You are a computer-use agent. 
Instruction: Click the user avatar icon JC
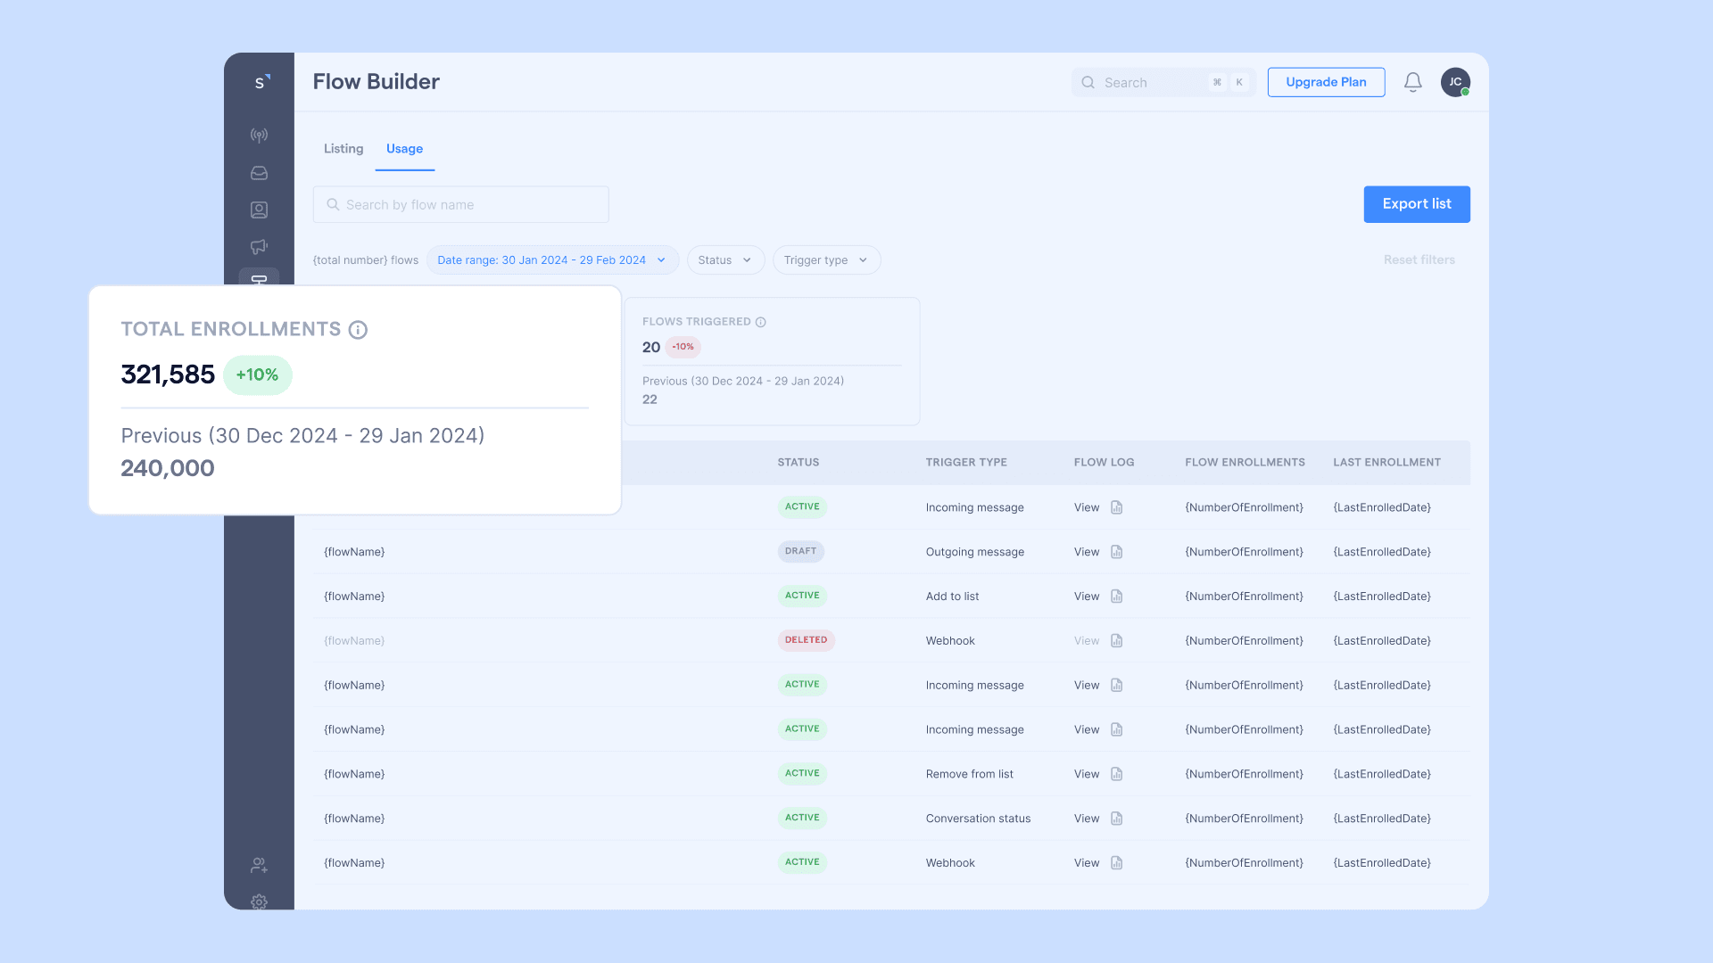1455,81
